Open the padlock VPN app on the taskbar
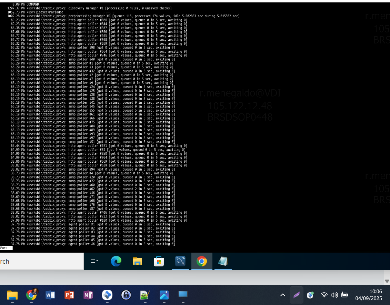390x305 pixels. (x=126, y=295)
